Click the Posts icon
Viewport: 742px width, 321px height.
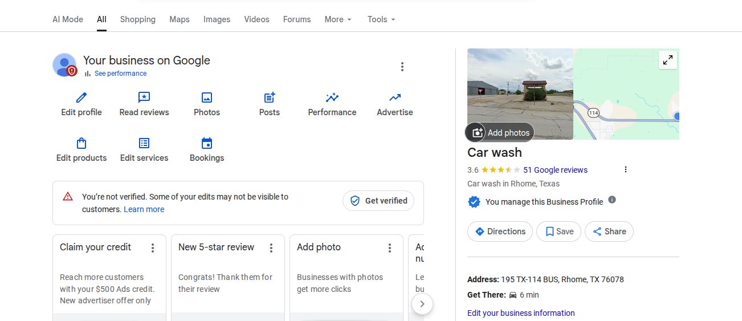pos(270,97)
